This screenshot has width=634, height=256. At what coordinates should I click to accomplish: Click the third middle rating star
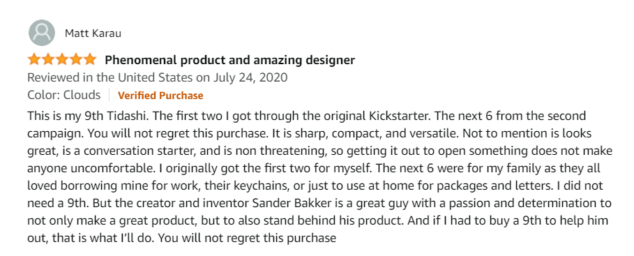pos(62,60)
